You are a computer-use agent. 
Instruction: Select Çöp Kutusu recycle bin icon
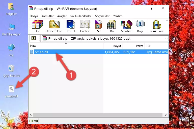tap(11, 71)
